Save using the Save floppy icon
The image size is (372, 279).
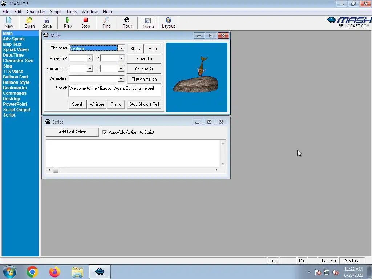click(x=47, y=23)
